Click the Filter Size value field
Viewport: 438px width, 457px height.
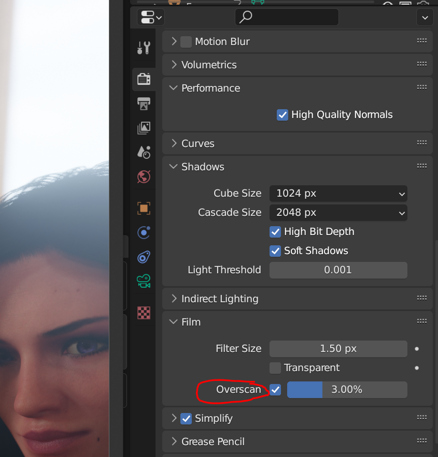pos(338,349)
